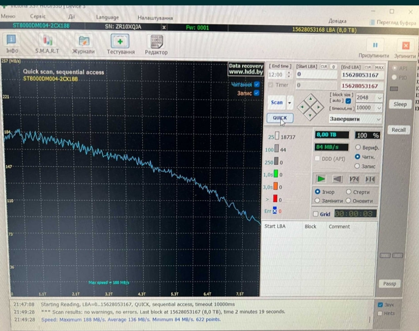Open the S.M.A.R.T toolbar icon

tap(47, 41)
